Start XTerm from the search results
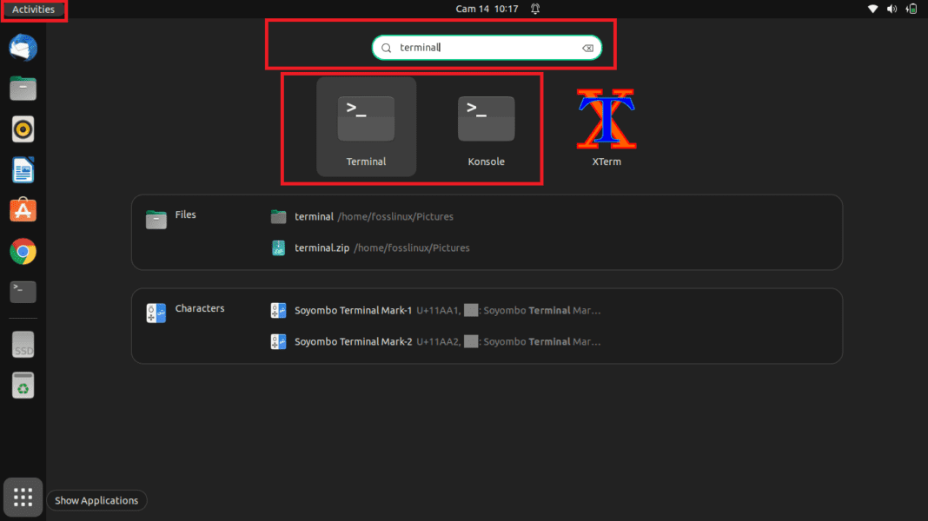Image resolution: width=928 pixels, height=521 pixels. coord(606,126)
